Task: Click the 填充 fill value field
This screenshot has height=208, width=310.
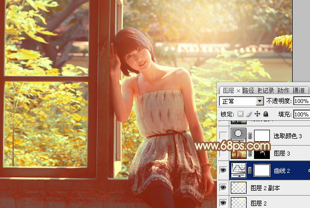Action: coord(301,114)
